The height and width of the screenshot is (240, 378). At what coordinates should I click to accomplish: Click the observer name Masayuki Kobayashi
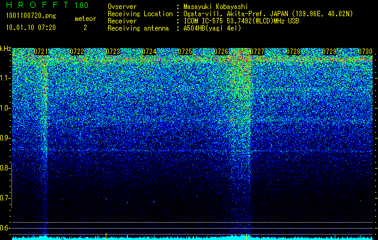[216, 7]
